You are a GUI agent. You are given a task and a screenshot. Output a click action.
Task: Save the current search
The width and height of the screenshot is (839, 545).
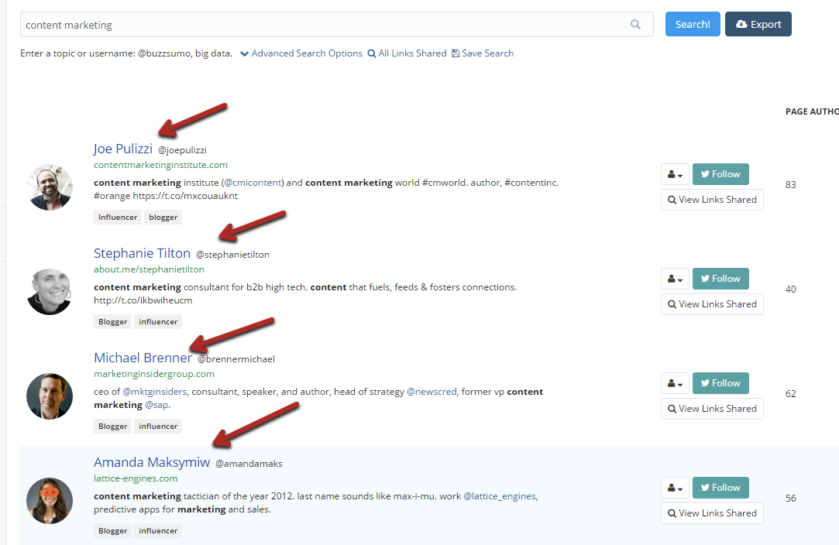tap(483, 53)
